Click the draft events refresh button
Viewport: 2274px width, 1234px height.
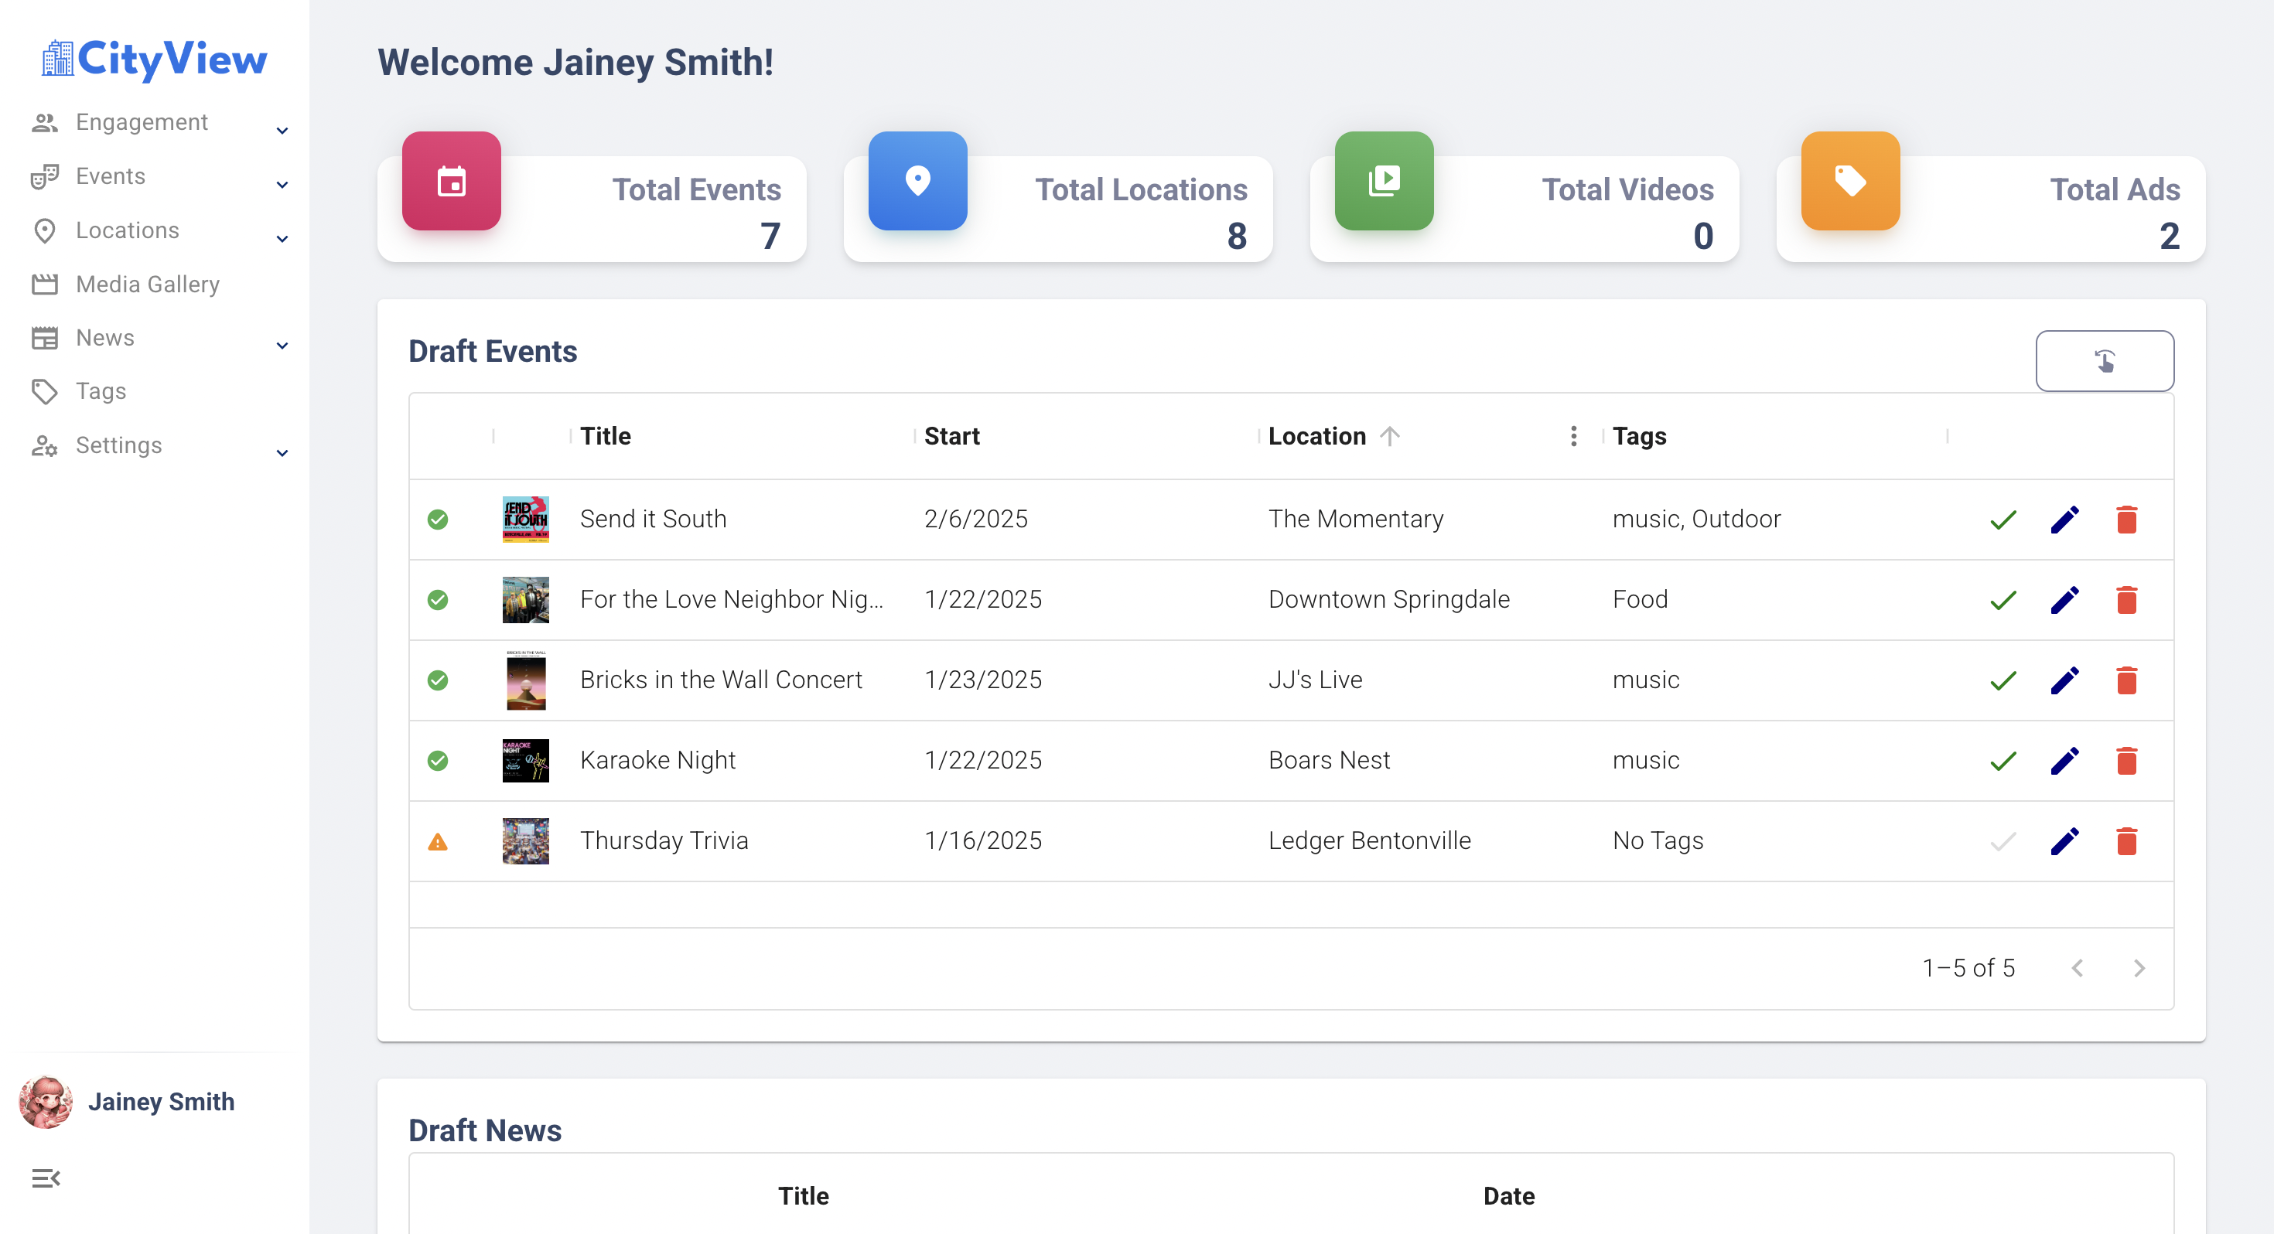(2105, 360)
